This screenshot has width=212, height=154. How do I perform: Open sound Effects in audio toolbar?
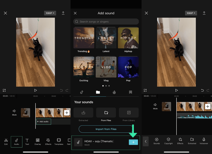[x=180, y=141]
